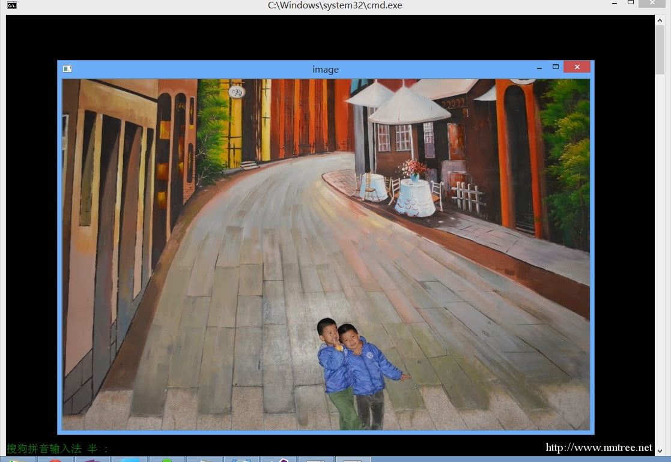Click the C:\Windows\system32\cmd.exe title text

(335, 5)
